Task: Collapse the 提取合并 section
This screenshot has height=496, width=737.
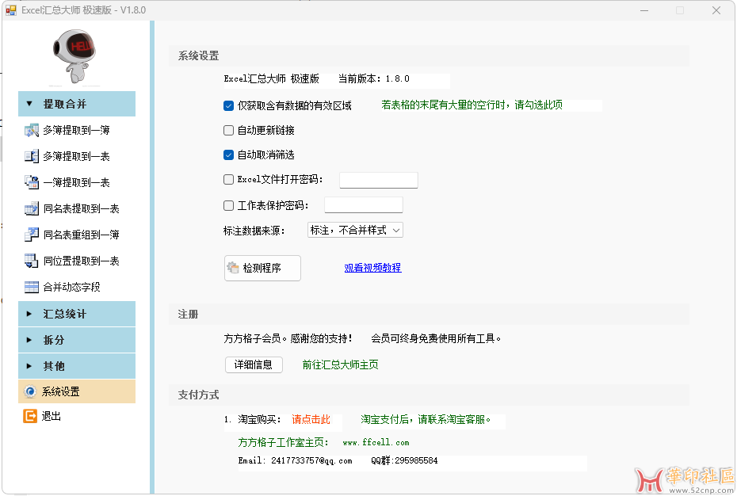Action: pyautogui.click(x=77, y=104)
